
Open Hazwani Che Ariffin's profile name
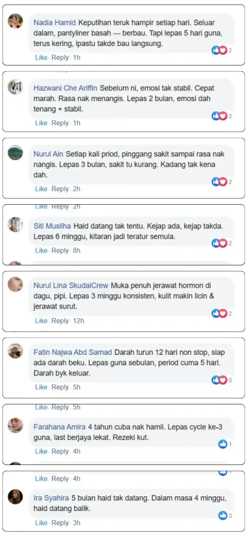[x=65, y=88]
